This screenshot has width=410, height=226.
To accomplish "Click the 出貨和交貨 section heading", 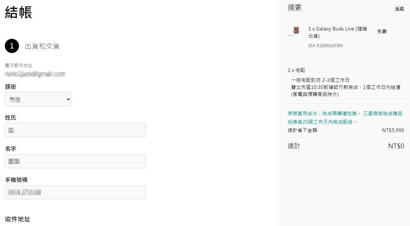I will coord(42,46).
